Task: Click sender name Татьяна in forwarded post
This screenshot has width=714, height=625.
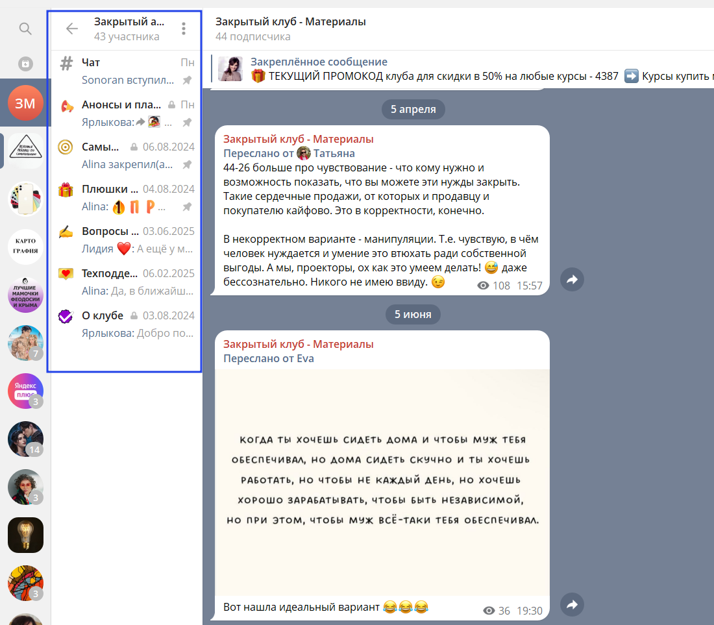Action: 334,153
